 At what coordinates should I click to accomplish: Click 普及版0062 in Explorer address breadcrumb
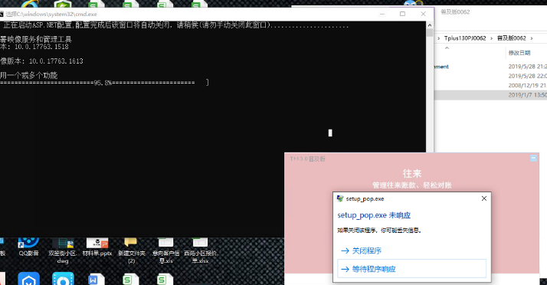tap(512, 38)
